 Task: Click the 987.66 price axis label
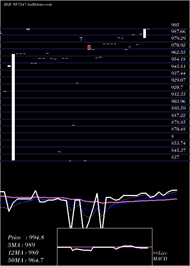pyautogui.click(x=178, y=32)
